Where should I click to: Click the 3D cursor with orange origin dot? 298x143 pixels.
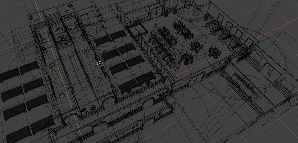[x=100, y=64]
